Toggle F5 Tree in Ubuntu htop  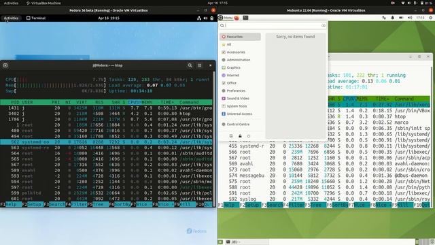coord(315,205)
